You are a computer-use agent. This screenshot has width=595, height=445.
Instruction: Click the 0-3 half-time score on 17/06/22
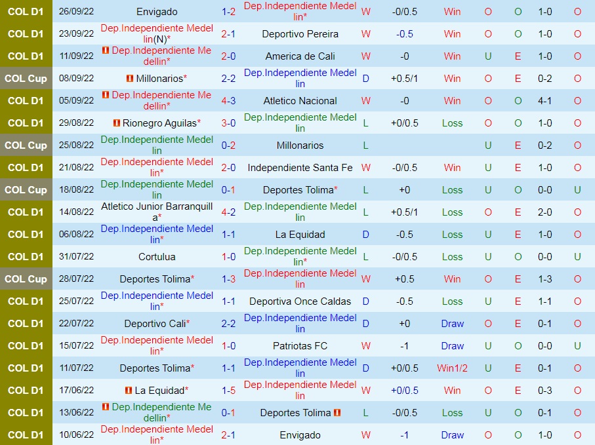tap(545, 391)
